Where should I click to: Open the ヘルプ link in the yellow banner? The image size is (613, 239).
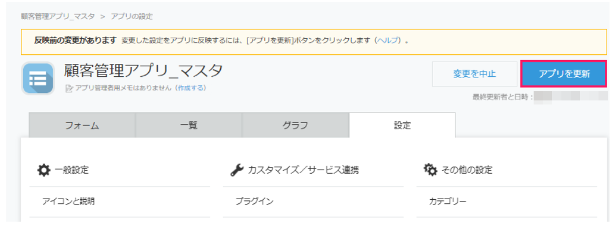coord(387,40)
